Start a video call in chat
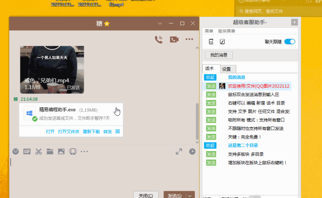The image size is (322, 198). (174, 39)
